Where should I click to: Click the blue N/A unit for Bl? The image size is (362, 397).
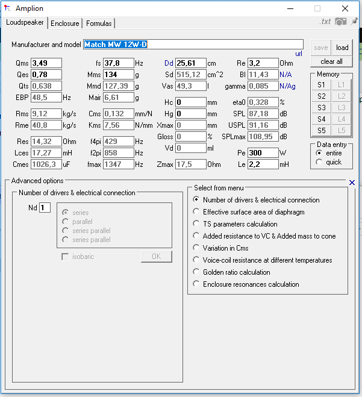tap(286, 75)
